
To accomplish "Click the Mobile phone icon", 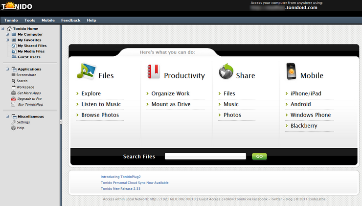I will click(292, 72).
